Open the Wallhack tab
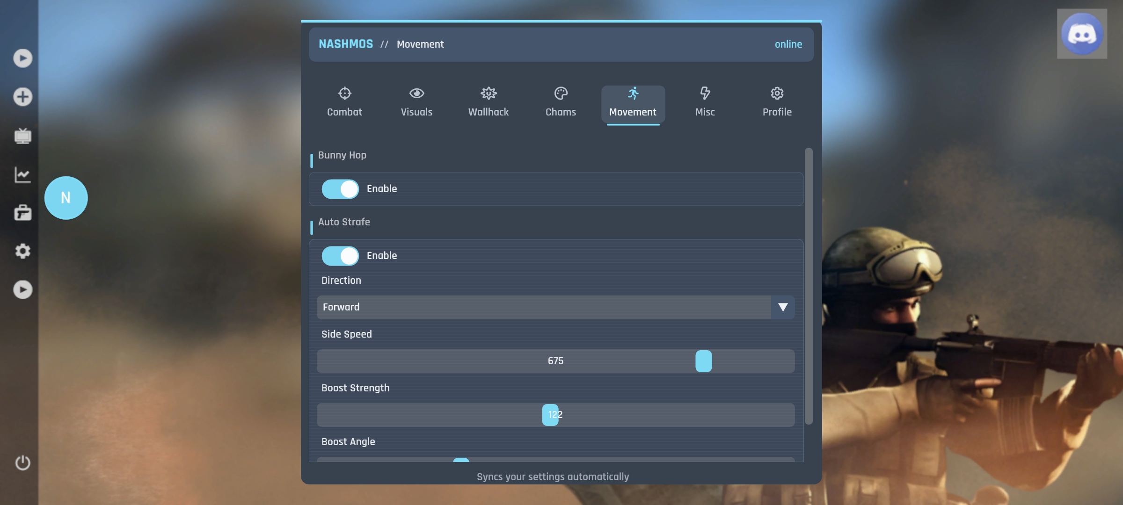This screenshot has height=505, width=1123. tap(489, 103)
